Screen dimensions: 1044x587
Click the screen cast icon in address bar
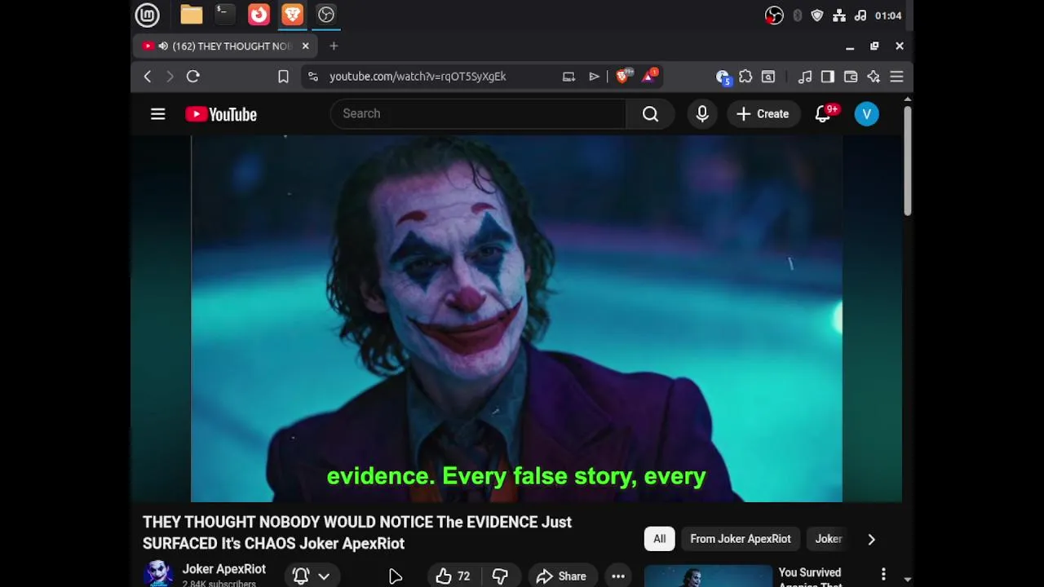568,77
